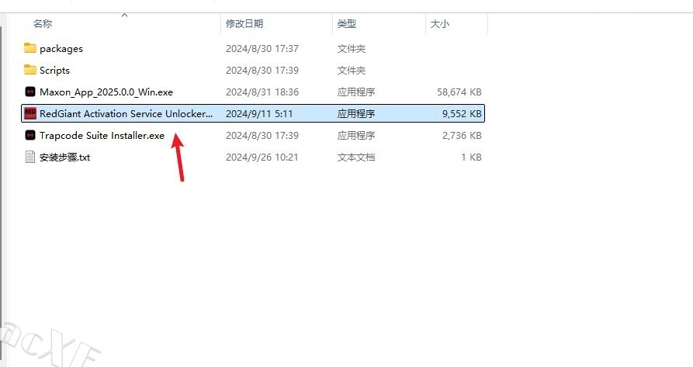The width and height of the screenshot is (693, 367).
Task: Click the date 2024/9/26 10:21
Action: tap(262, 158)
